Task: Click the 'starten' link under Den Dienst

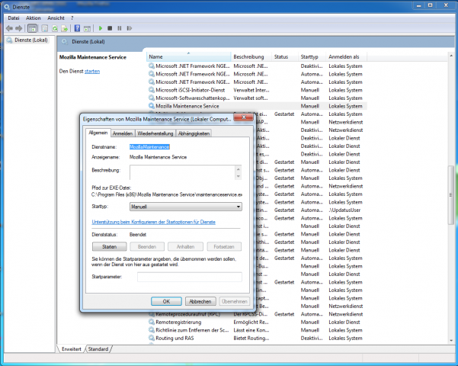Action: [92, 72]
